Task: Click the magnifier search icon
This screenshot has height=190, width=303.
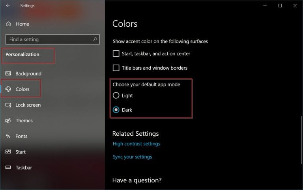Action: point(95,39)
